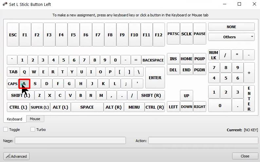Select the numpad period key

238,105
